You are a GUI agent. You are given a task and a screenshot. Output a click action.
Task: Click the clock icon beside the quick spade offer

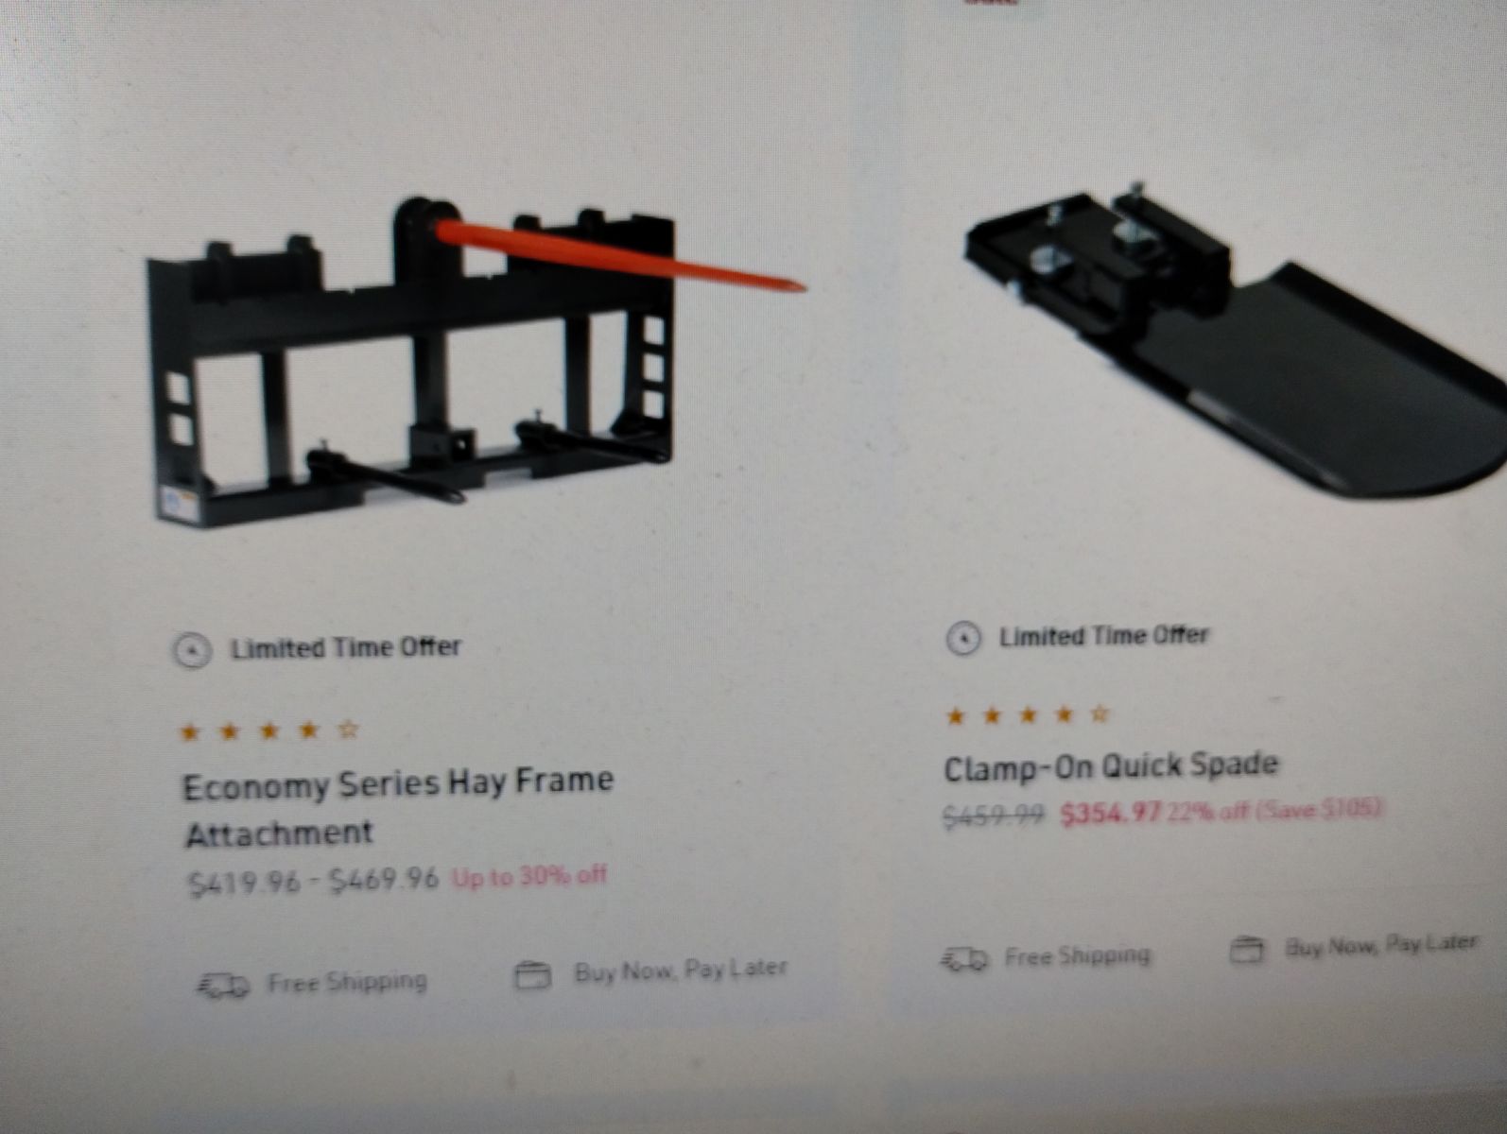tap(963, 639)
